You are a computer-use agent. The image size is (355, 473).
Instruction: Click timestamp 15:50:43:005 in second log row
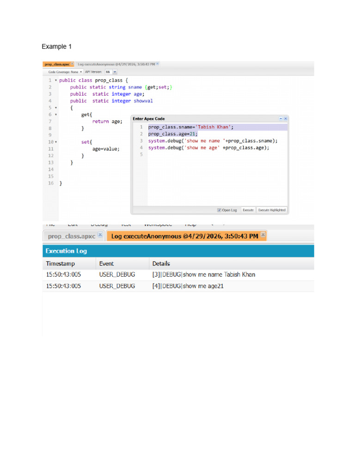click(x=63, y=286)
